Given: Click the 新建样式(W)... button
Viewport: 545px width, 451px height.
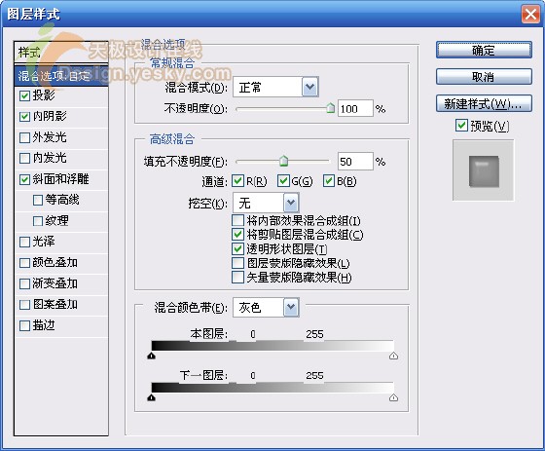Looking at the screenshot, I should pyautogui.click(x=484, y=103).
